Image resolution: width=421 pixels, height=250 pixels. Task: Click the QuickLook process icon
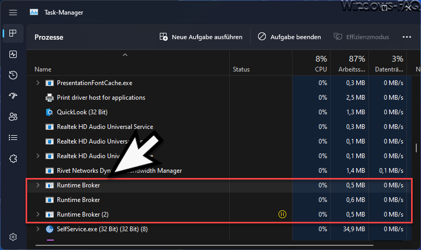50,112
